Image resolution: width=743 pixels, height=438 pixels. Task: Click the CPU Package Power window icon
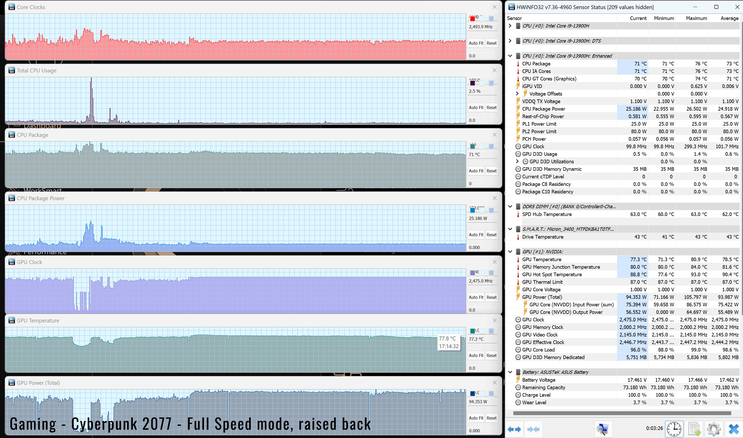(11, 198)
